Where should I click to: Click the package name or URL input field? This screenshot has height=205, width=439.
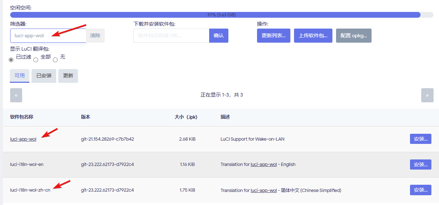(x=171, y=36)
